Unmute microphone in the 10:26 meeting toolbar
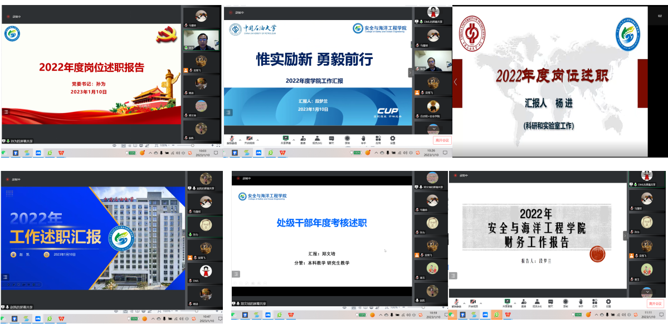668x324 pixels. pos(232,139)
